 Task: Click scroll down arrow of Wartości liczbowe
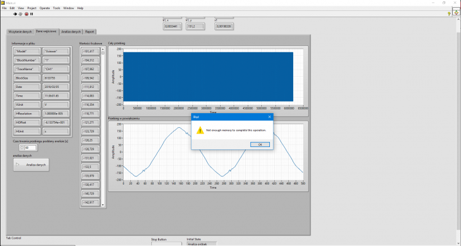pyautogui.click(x=103, y=205)
